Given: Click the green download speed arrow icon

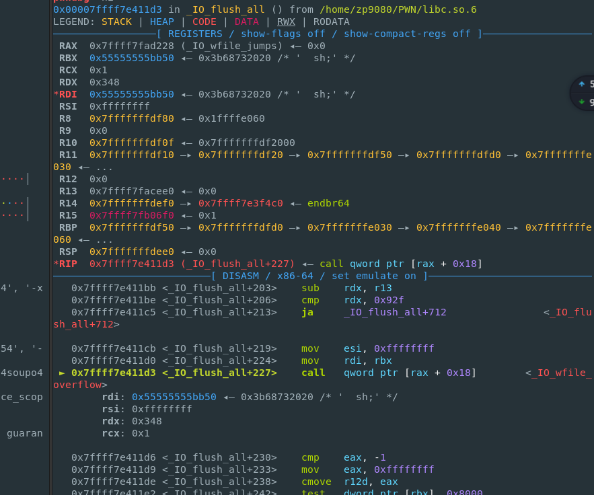Looking at the screenshot, I should click(582, 102).
